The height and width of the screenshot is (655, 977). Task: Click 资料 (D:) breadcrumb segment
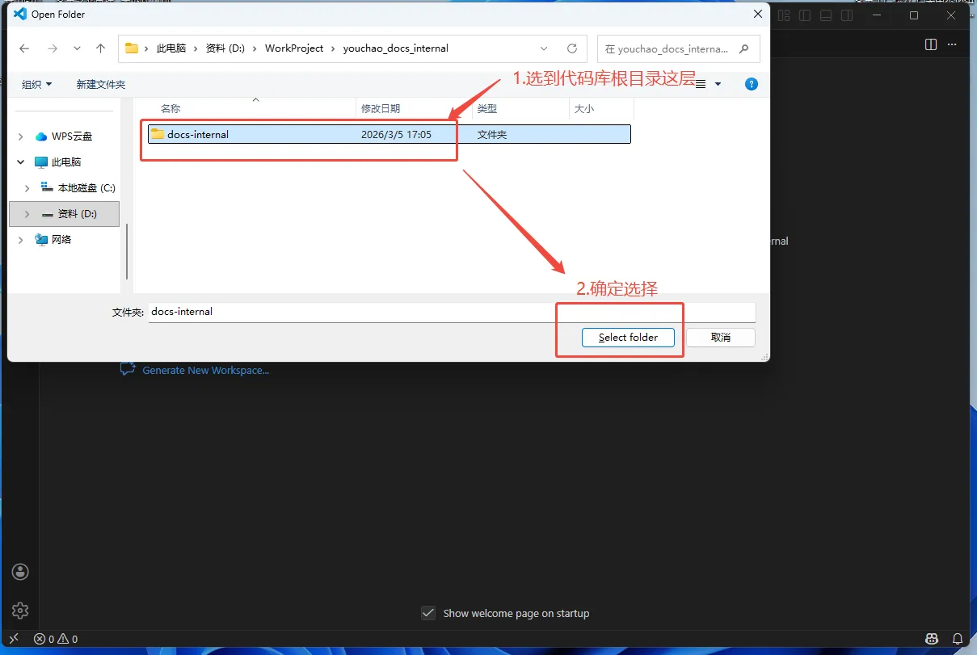pos(225,48)
